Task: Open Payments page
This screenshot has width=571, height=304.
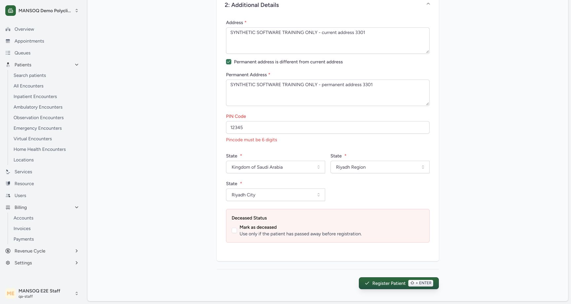Action: point(23,239)
